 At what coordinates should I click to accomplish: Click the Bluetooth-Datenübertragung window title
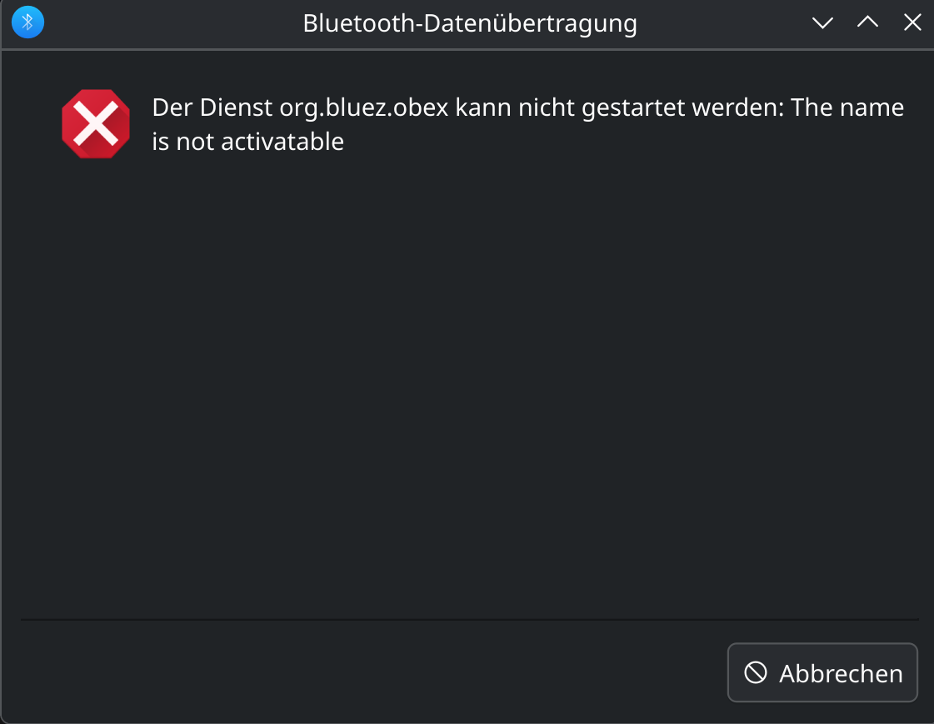coord(470,23)
